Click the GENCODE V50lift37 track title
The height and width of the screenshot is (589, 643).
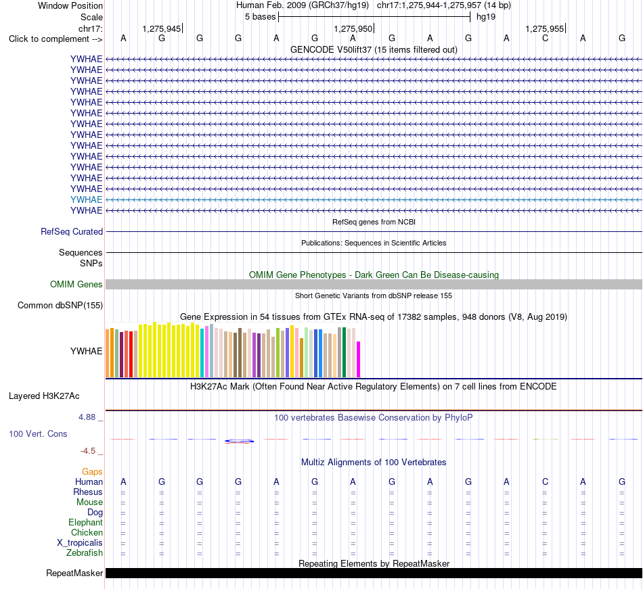[374, 49]
